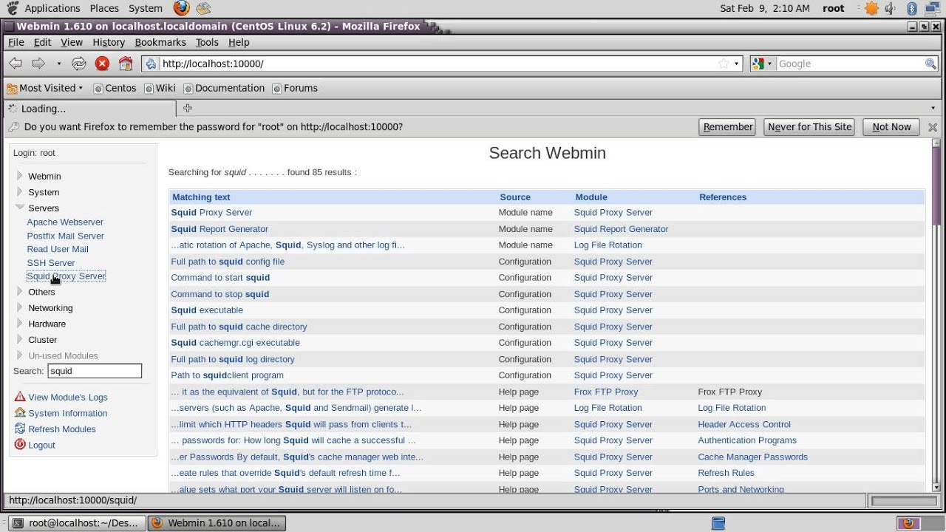Click the key icon in notification bar

[13, 127]
